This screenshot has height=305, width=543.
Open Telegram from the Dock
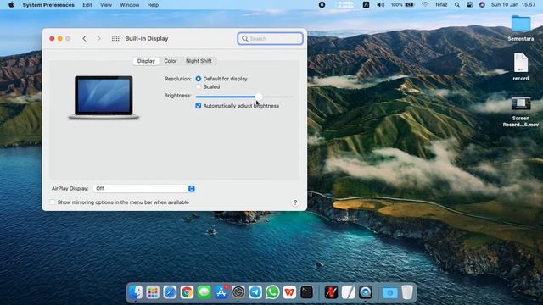click(255, 292)
